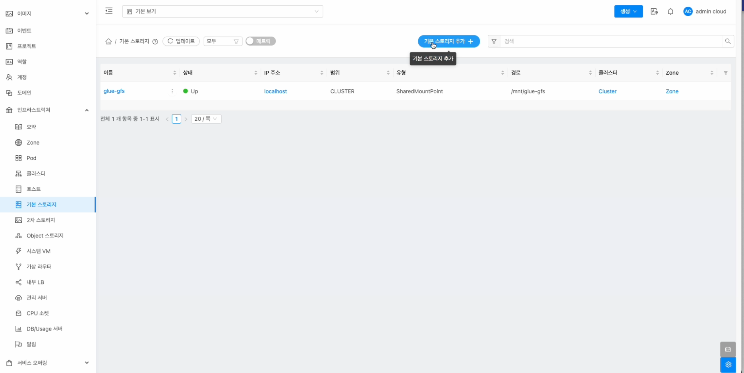
Task: Click the help question mark next to 기본 스토리지
Action: pos(155,42)
